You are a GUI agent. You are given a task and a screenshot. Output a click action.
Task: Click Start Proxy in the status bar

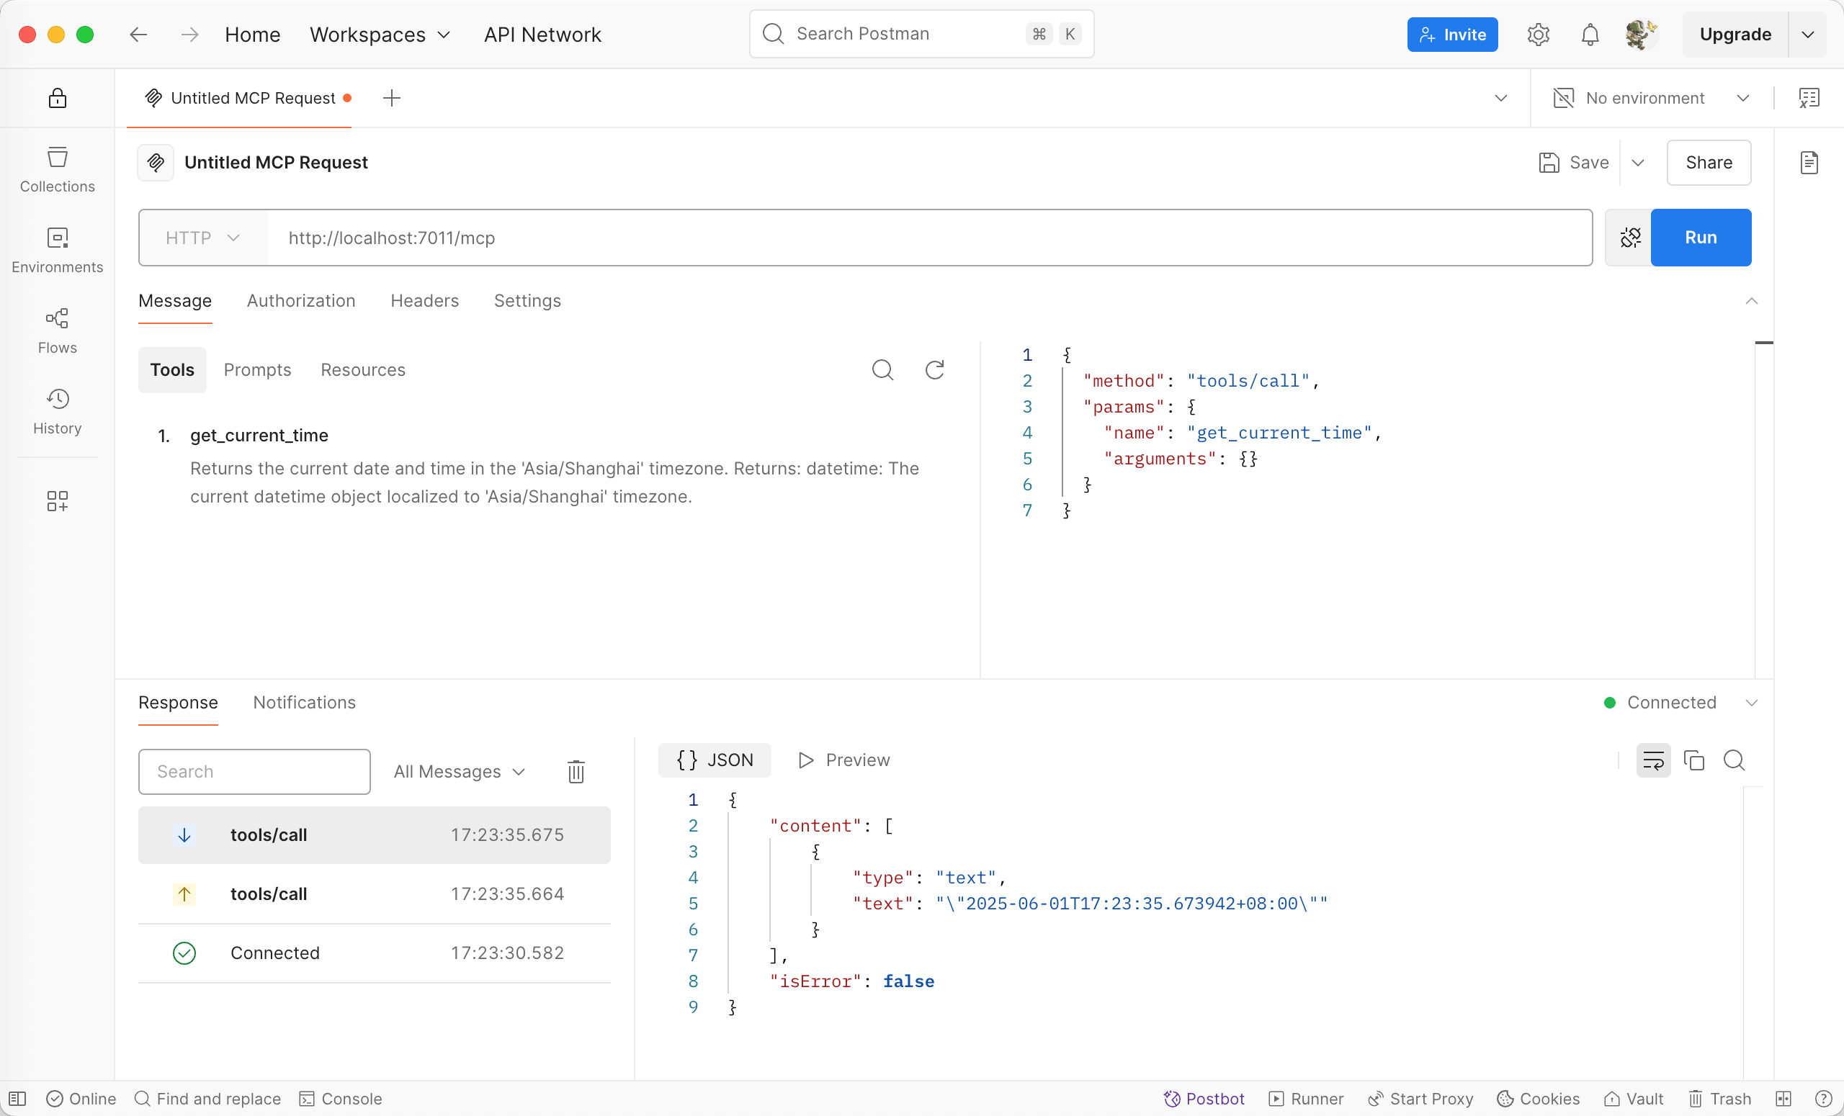click(1420, 1099)
